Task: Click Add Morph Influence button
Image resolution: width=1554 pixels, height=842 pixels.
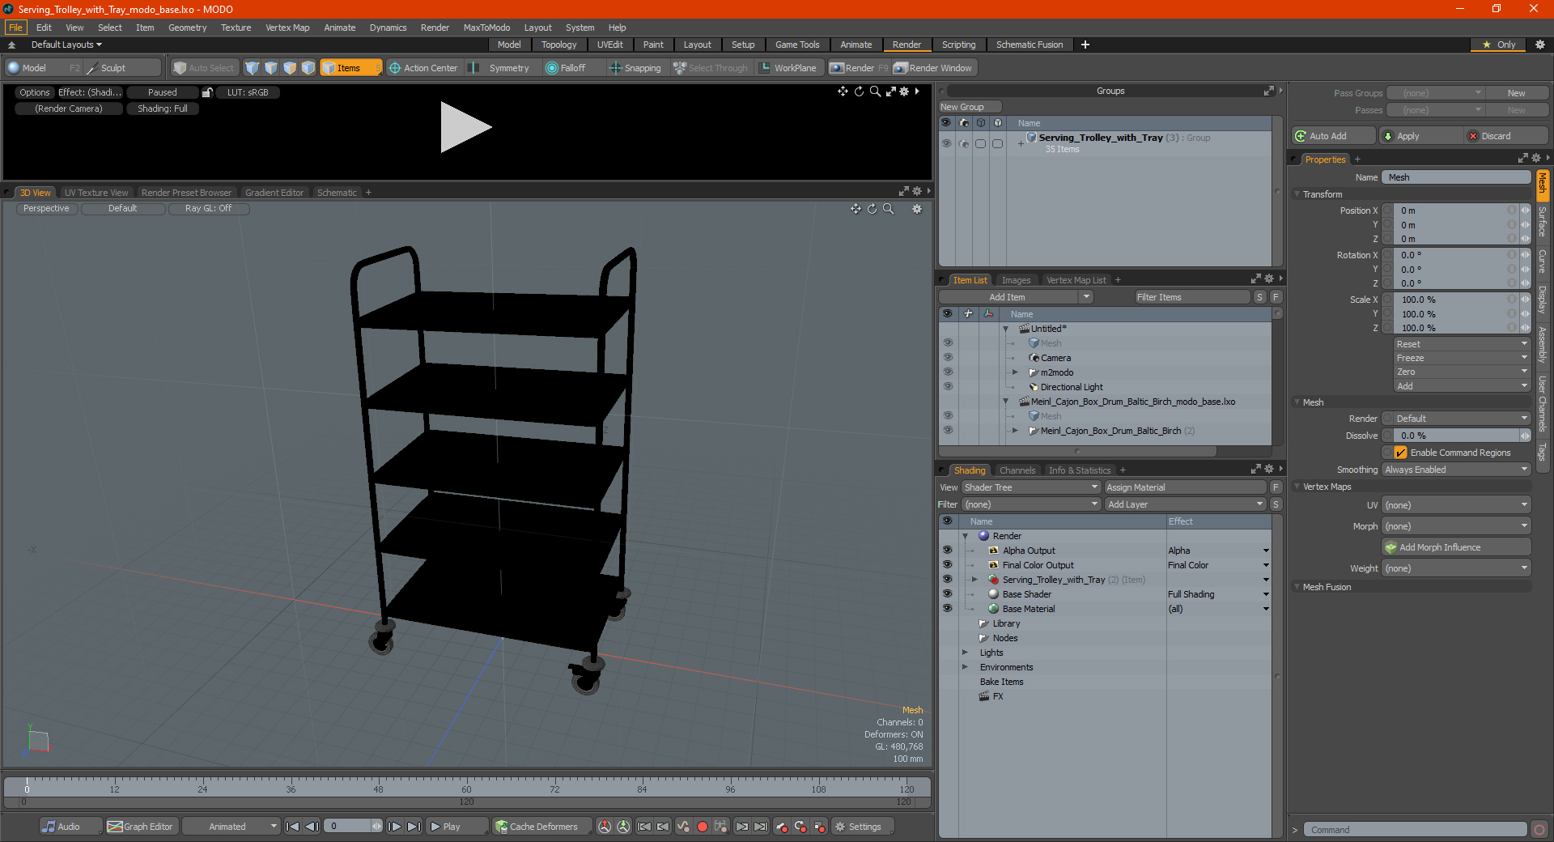Action: click(1456, 547)
